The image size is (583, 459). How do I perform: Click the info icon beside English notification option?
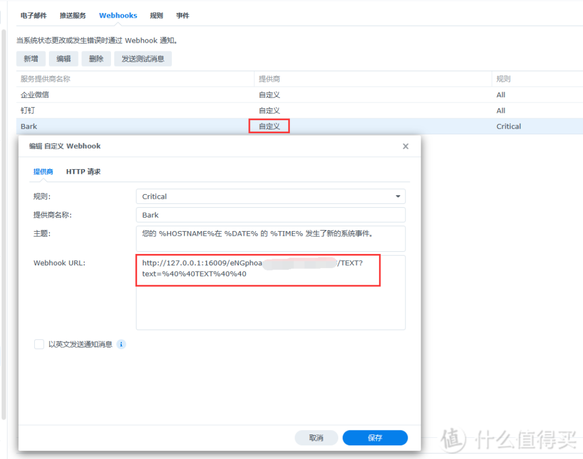(121, 345)
